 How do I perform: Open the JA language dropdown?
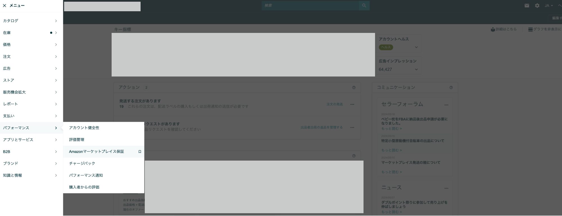click(549, 6)
